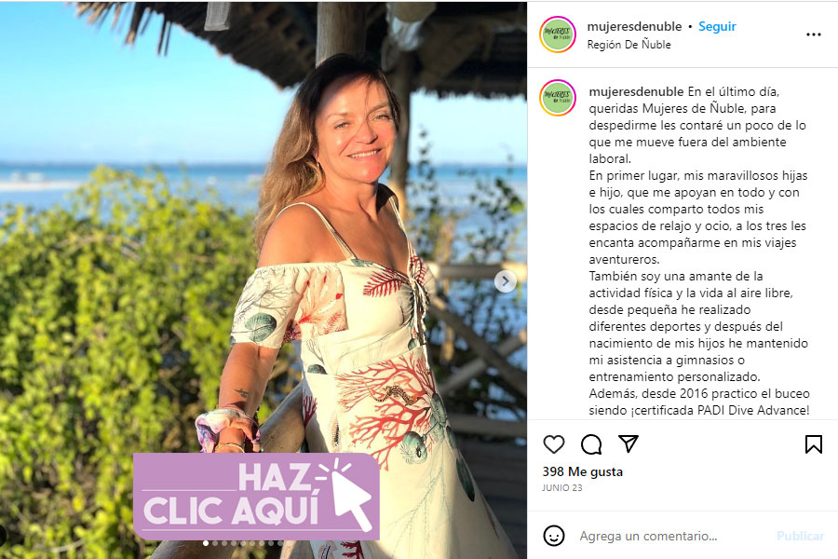
Task: Click the mujeresdenuble avatar in the header
Action: pyautogui.click(x=558, y=34)
